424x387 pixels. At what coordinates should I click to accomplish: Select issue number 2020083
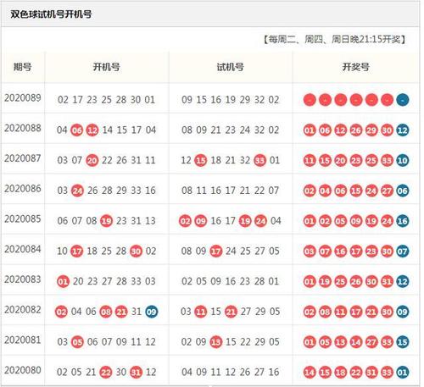coord(23,279)
